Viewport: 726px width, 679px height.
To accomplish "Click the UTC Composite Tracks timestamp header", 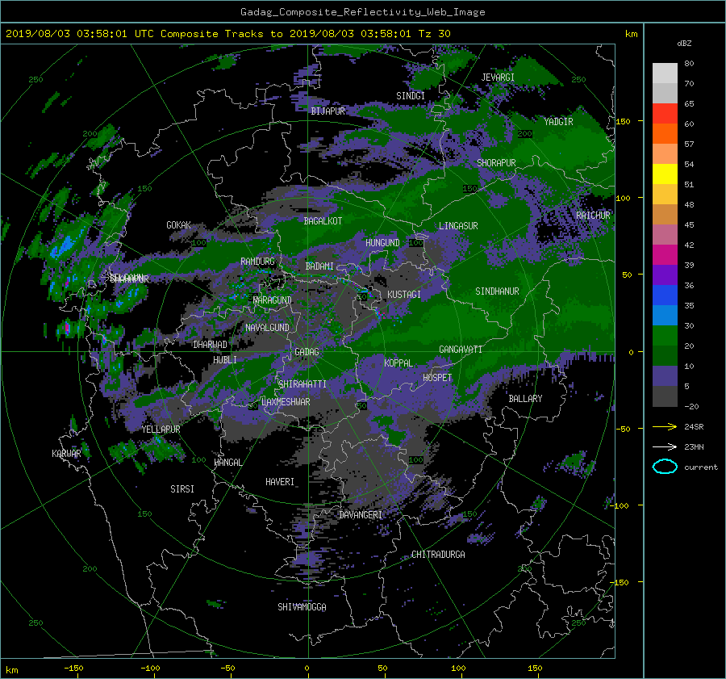I will 227,34.
